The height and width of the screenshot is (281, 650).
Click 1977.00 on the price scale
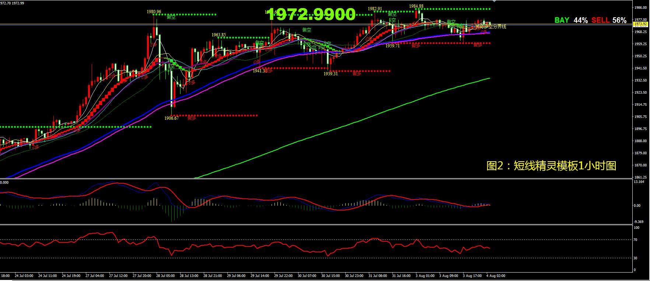(641, 19)
